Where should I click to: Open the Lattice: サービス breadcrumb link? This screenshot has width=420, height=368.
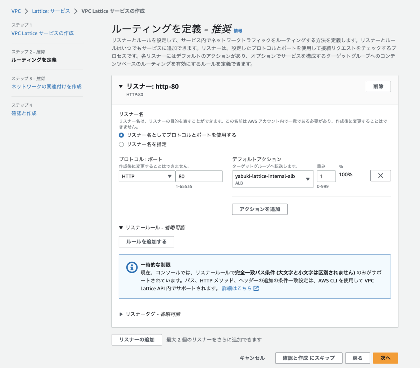51,11
